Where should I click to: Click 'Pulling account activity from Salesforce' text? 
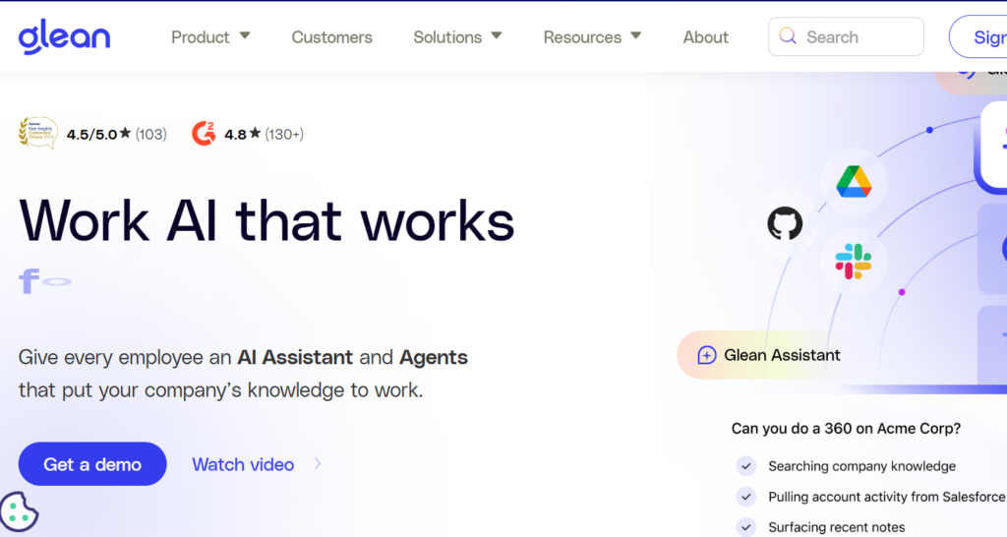[886, 497]
